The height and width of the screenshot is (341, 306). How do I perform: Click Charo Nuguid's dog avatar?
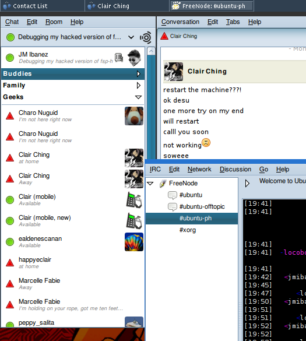(x=134, y=116)
